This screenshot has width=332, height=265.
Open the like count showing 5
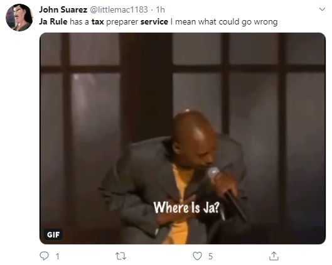[x=210, y=256]
